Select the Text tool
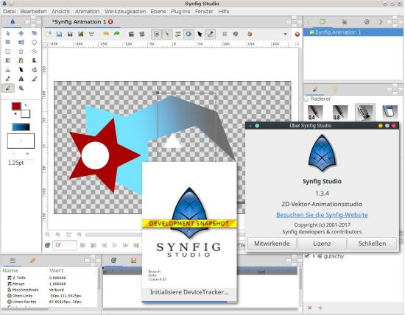This screenshot has width=405, height=315. click(x=21, y=79)
